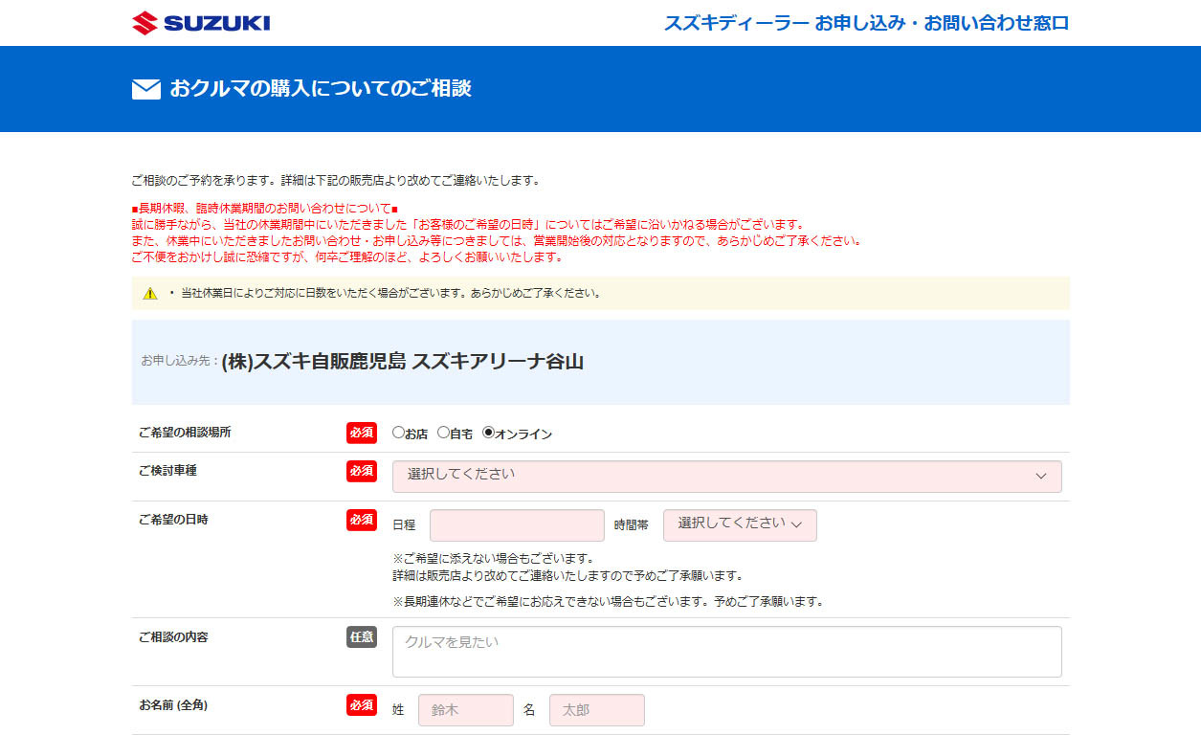Click the ご希望の日時 label
The height and width of the screenshot is (735, 1201).
173,520
